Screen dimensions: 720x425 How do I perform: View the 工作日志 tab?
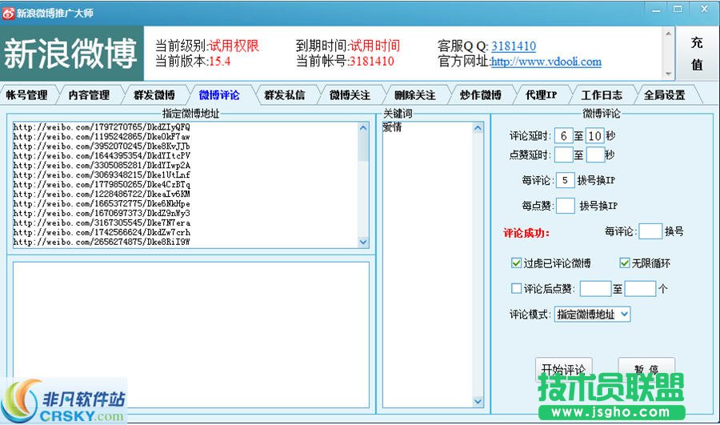(x=602, y=95)
